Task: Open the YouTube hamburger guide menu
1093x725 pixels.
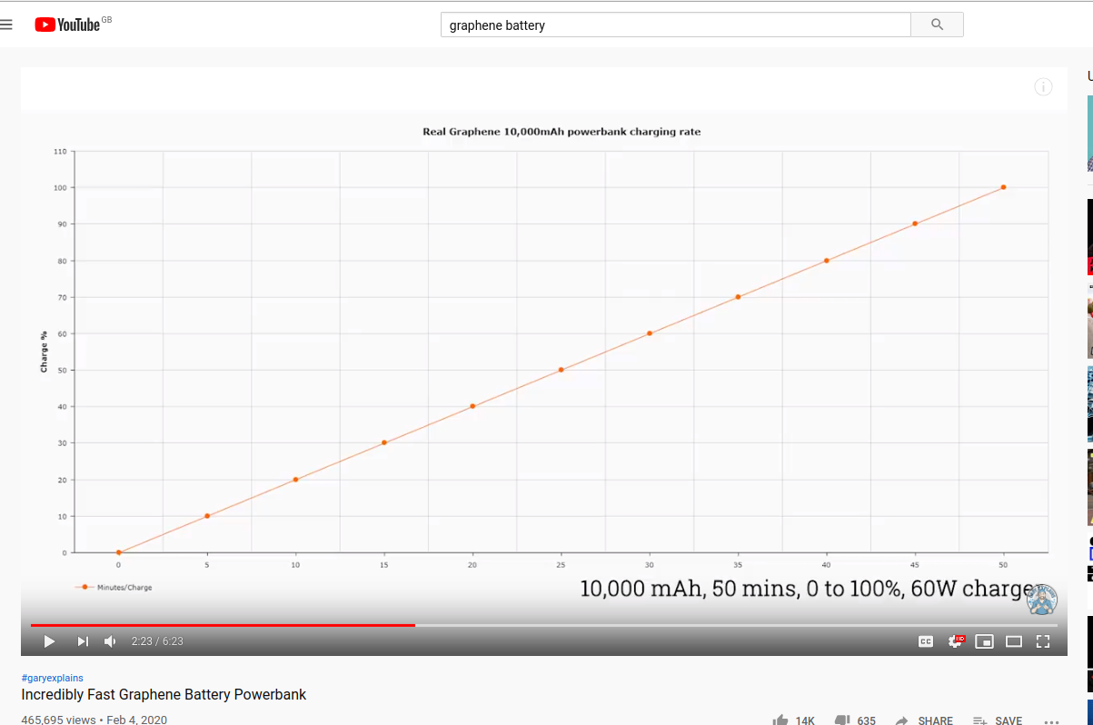Action: click(6, 25)
